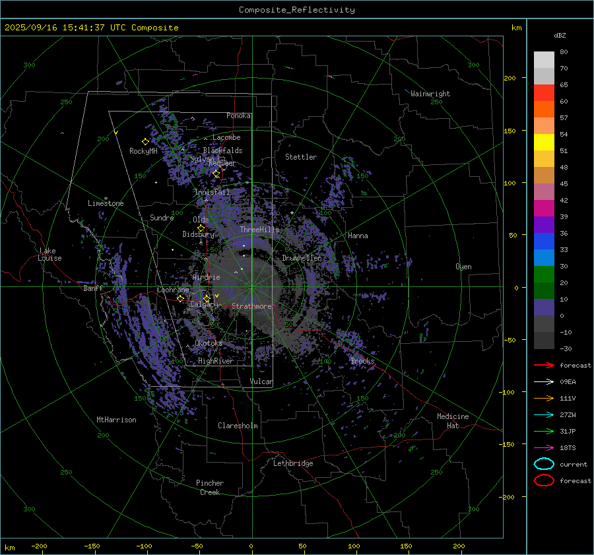The height and width of the screenshot is (555, 594).
Task: Click the Ponoka map label
Action: coord(239,115)
